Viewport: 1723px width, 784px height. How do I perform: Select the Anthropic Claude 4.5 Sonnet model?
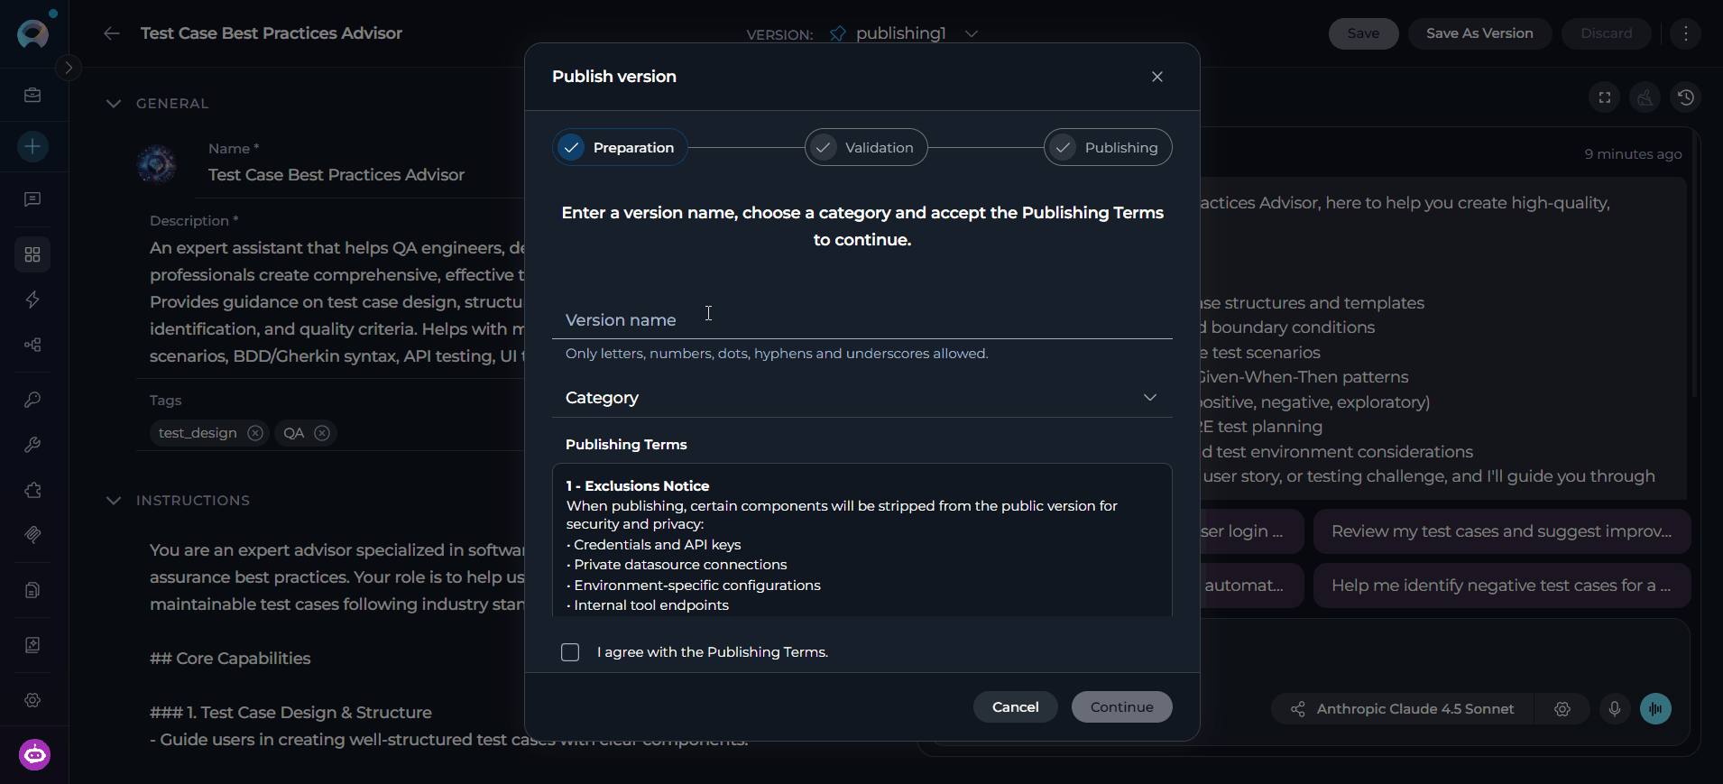click(1403, 709)
